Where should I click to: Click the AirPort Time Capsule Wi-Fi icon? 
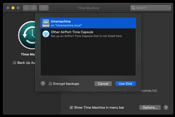click(46, 34)
